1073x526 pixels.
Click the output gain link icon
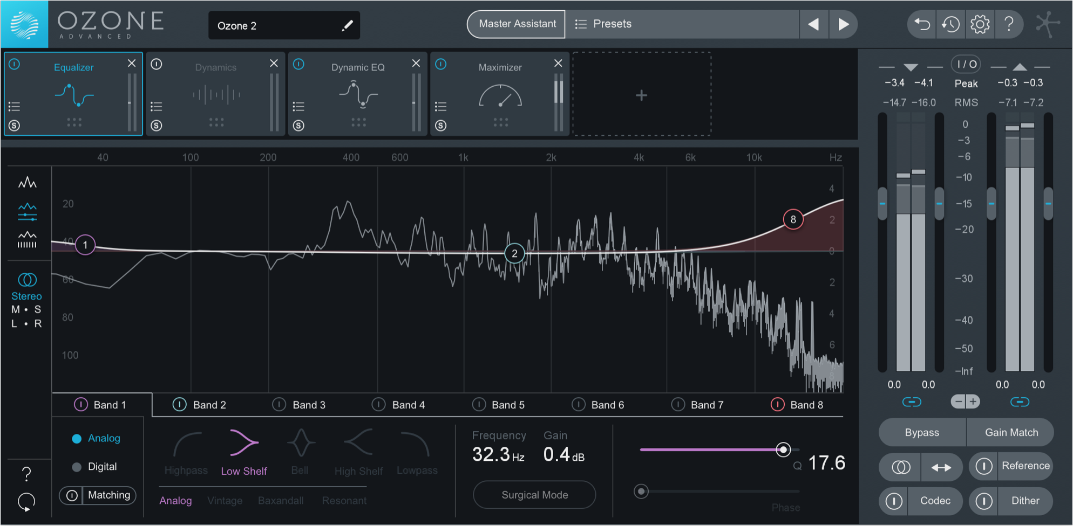pos(1020,402)
